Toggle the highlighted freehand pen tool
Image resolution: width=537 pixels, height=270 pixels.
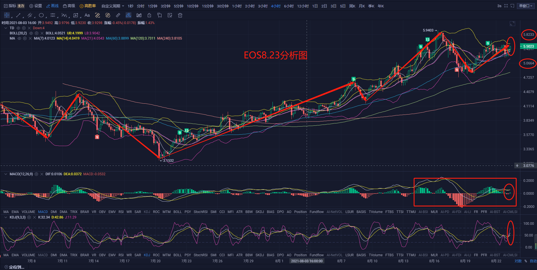129,15
